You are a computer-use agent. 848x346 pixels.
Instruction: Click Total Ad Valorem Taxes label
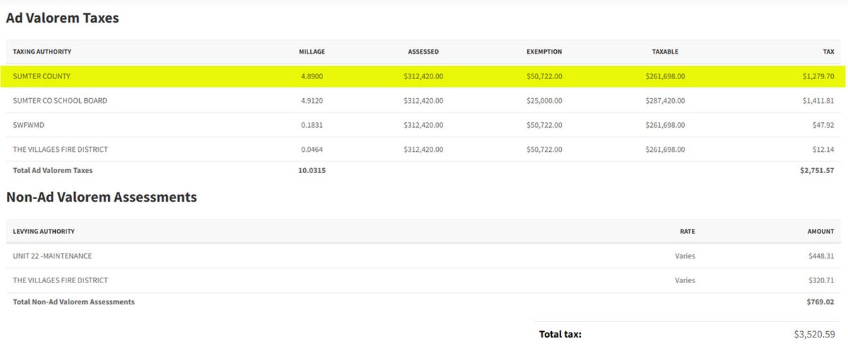[x=53, y=170]
